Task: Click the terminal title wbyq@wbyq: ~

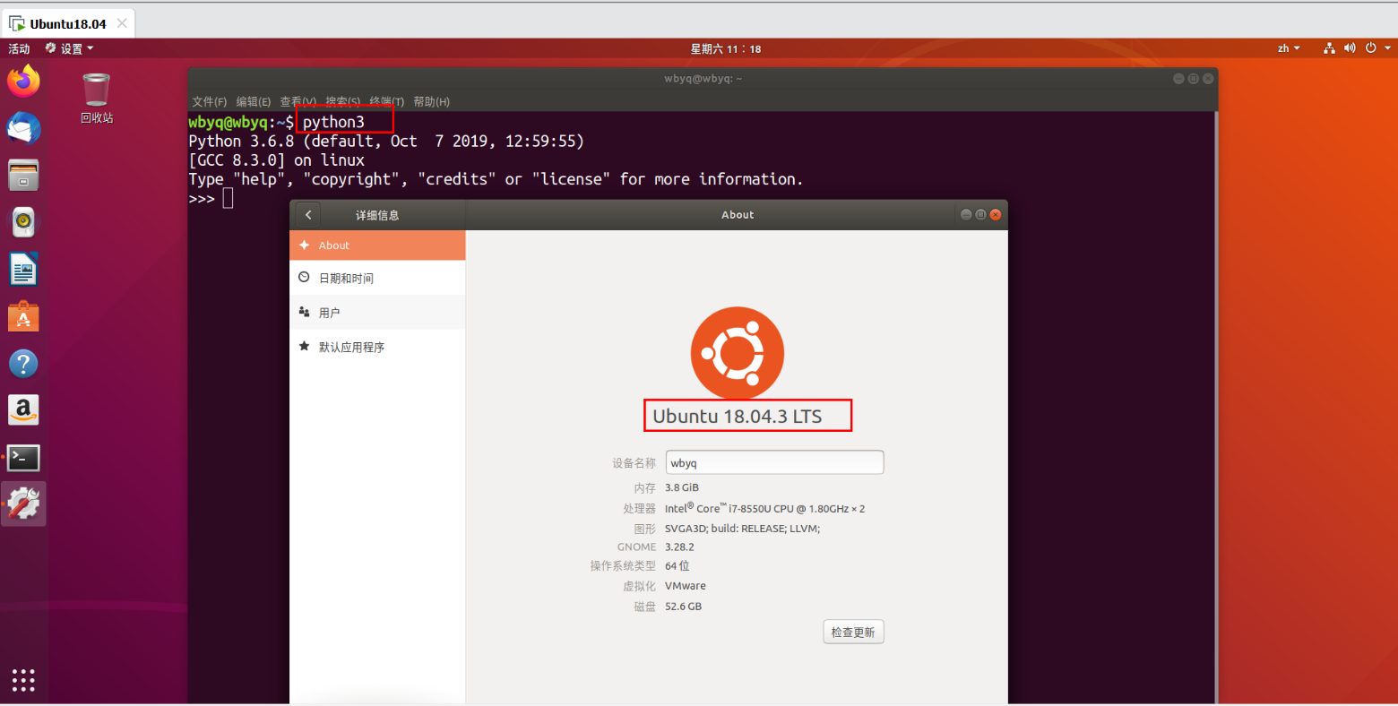Action: pos(703,79)
